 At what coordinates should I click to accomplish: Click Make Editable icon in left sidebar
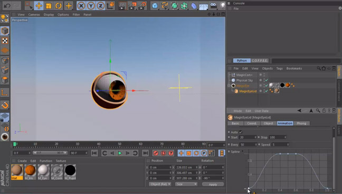point(5,18)
